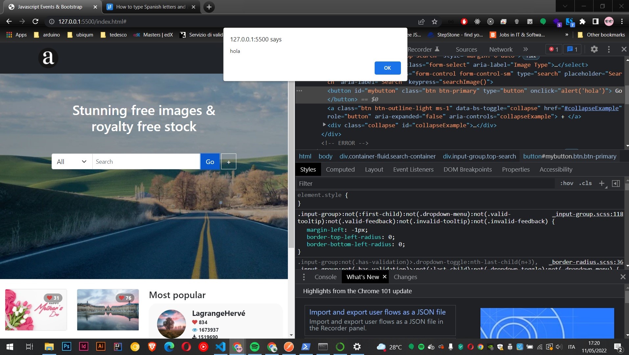Switch to 'How to type Spanish letters' tab

[x=151, y=7]
